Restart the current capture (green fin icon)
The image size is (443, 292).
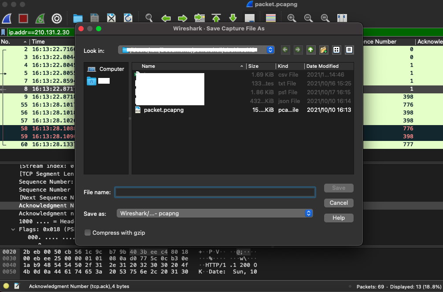(x=40, y=18)
